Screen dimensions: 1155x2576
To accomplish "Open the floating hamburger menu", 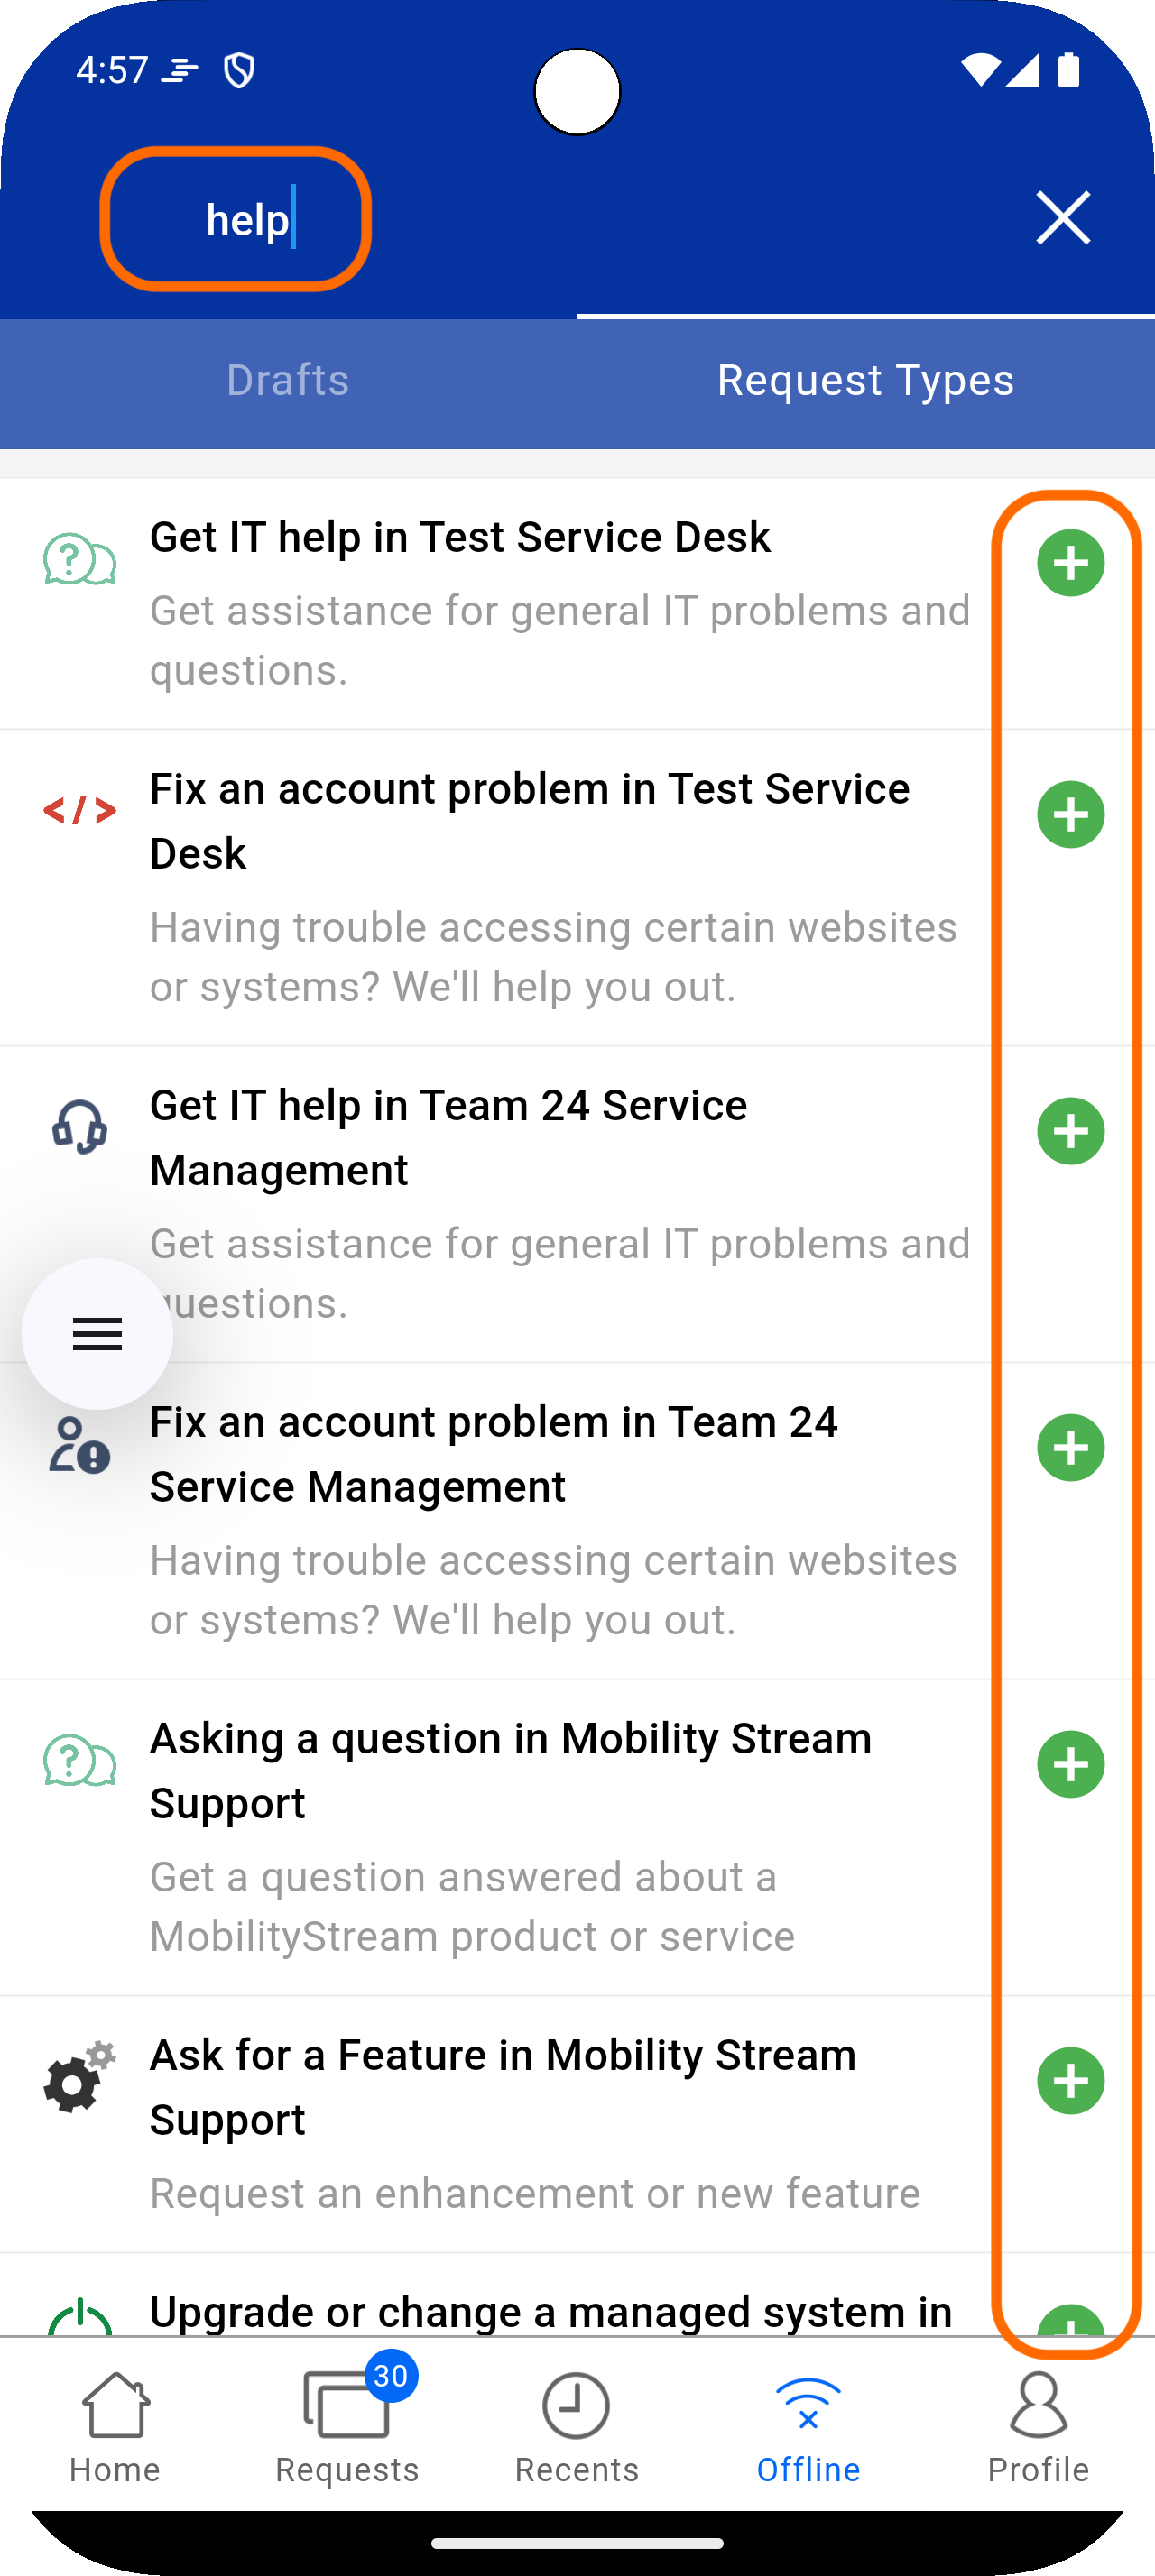I will click(96, 1333).
